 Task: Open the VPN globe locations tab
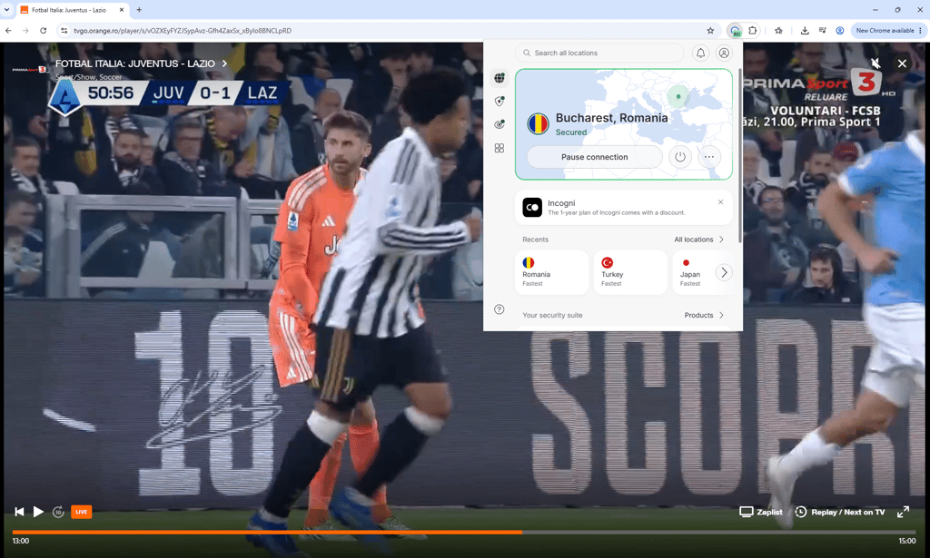500,78
